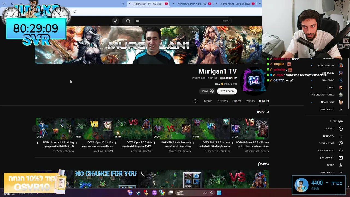This screenshot has height=197, width=350.
Task: Click the 'קהילה' community button
Action: tap(208, 91)
